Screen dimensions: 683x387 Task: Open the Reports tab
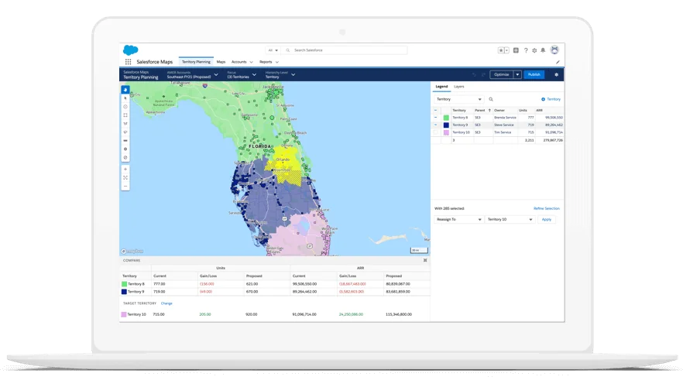[x=266, y=62]
